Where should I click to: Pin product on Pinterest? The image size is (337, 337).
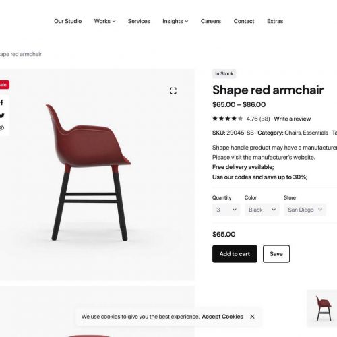tap(2, 128)
